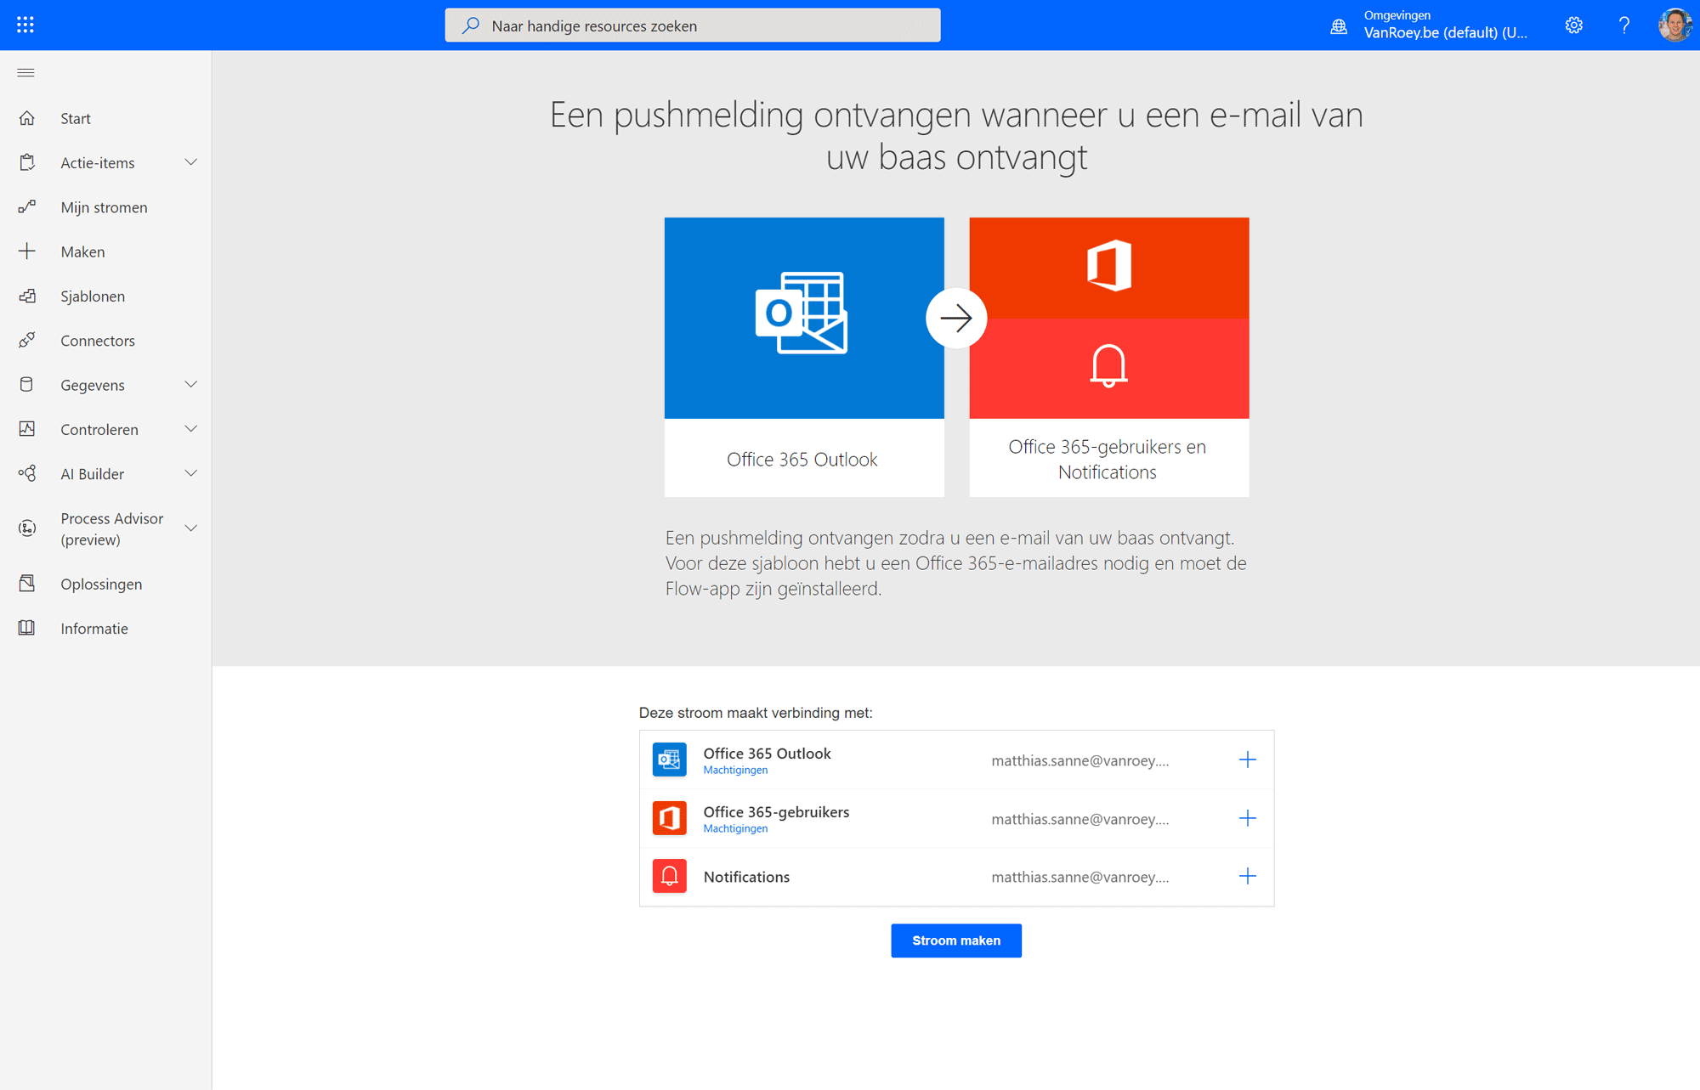Expand the AI Builder chevron
The height and width of the screenshot is (1090, 1700).
click(x=191, y=473)
